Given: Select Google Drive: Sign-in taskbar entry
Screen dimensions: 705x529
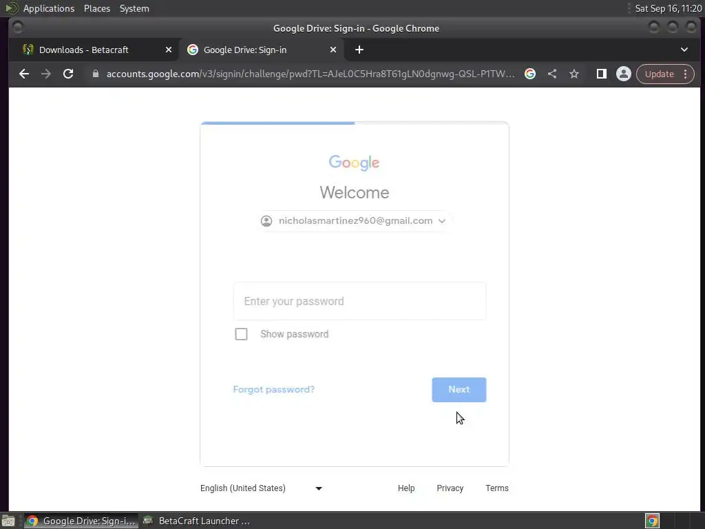Looking at the screenshot, I should tap(81, 521).
